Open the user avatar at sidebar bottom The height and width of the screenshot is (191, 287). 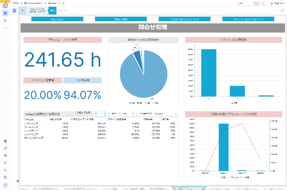[5, 185]
